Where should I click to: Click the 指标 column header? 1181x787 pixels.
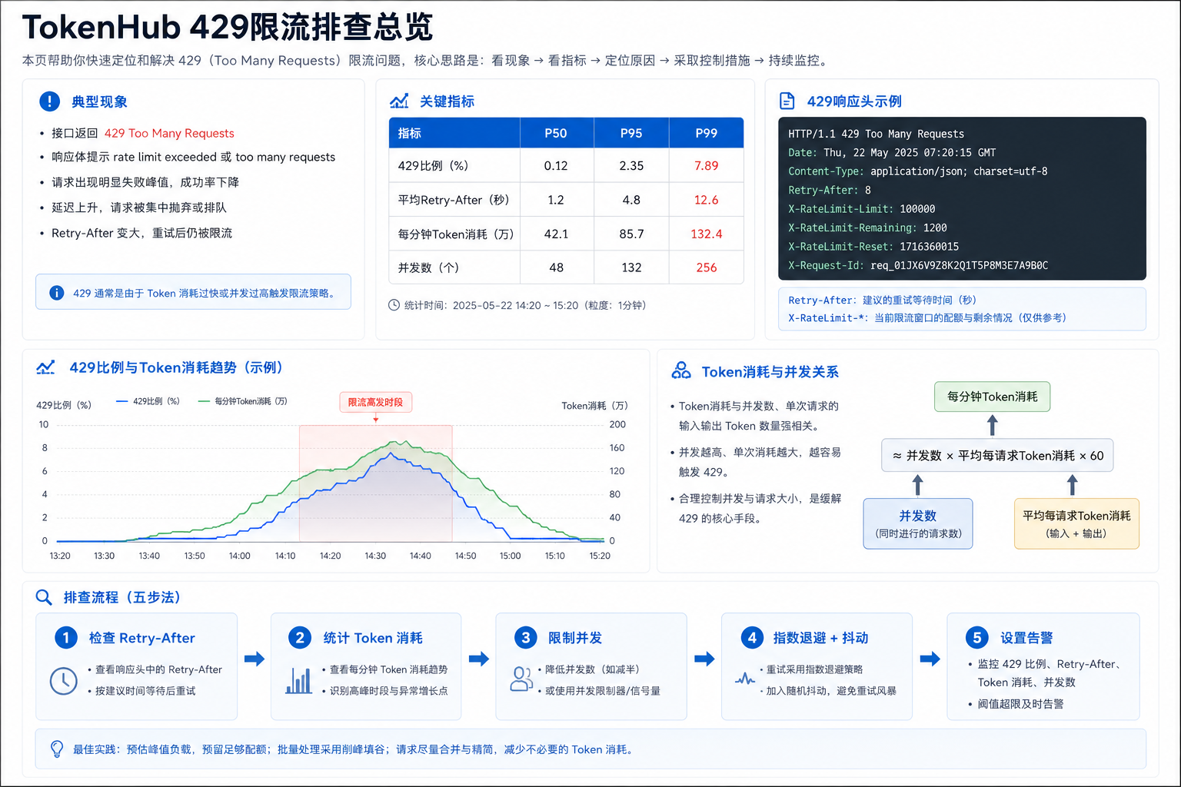point(455,133)
